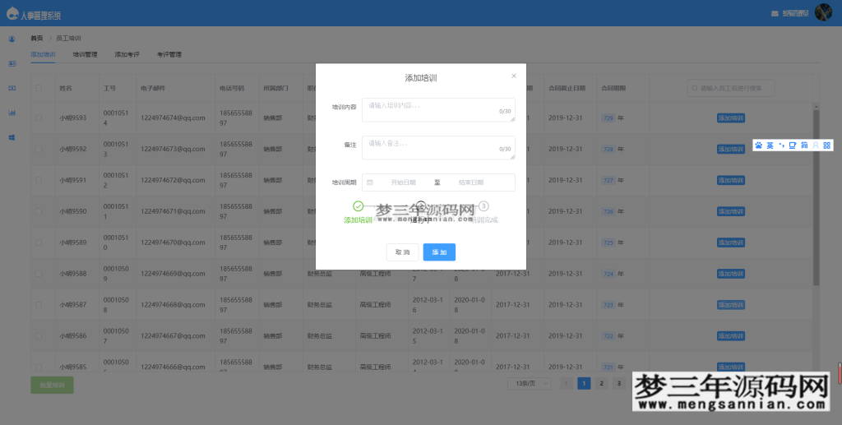842x425 pixels.
Task: Check the box for 小明9586
Action: point(39,336)
